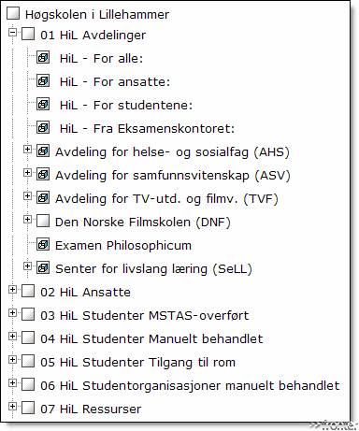Select 03 HiL Studenter MSTAS-overført item
This screenshot has width=359, height=431.
coord(145,315)
